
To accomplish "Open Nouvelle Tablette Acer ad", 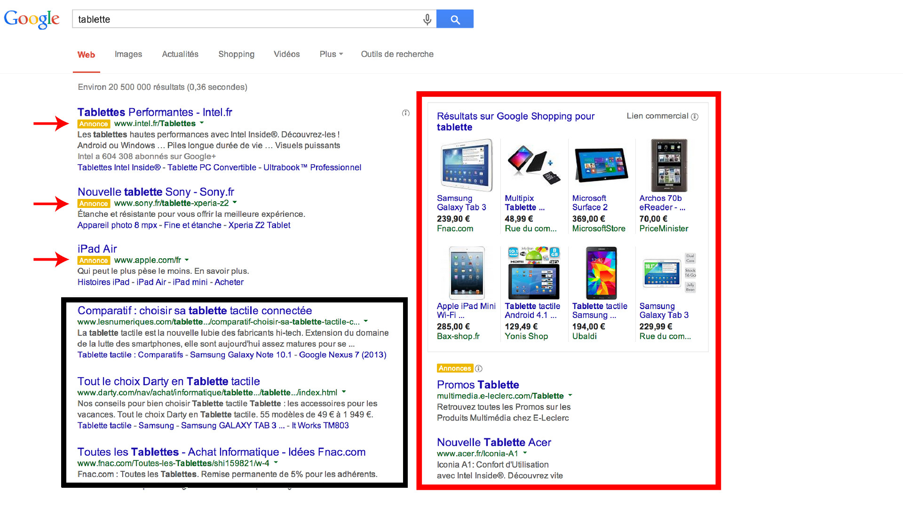I will [494, 443].
